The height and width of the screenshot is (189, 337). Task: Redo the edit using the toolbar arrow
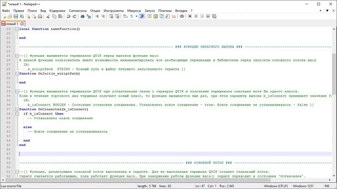[x=74, y=16]
